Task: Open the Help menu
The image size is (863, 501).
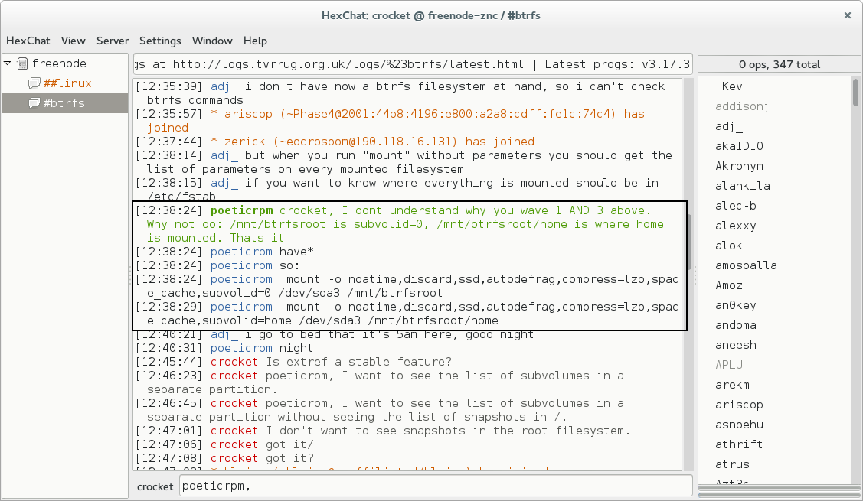Action: [x=256, y=41]
